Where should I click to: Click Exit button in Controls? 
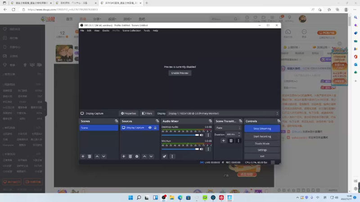[262, 156]
